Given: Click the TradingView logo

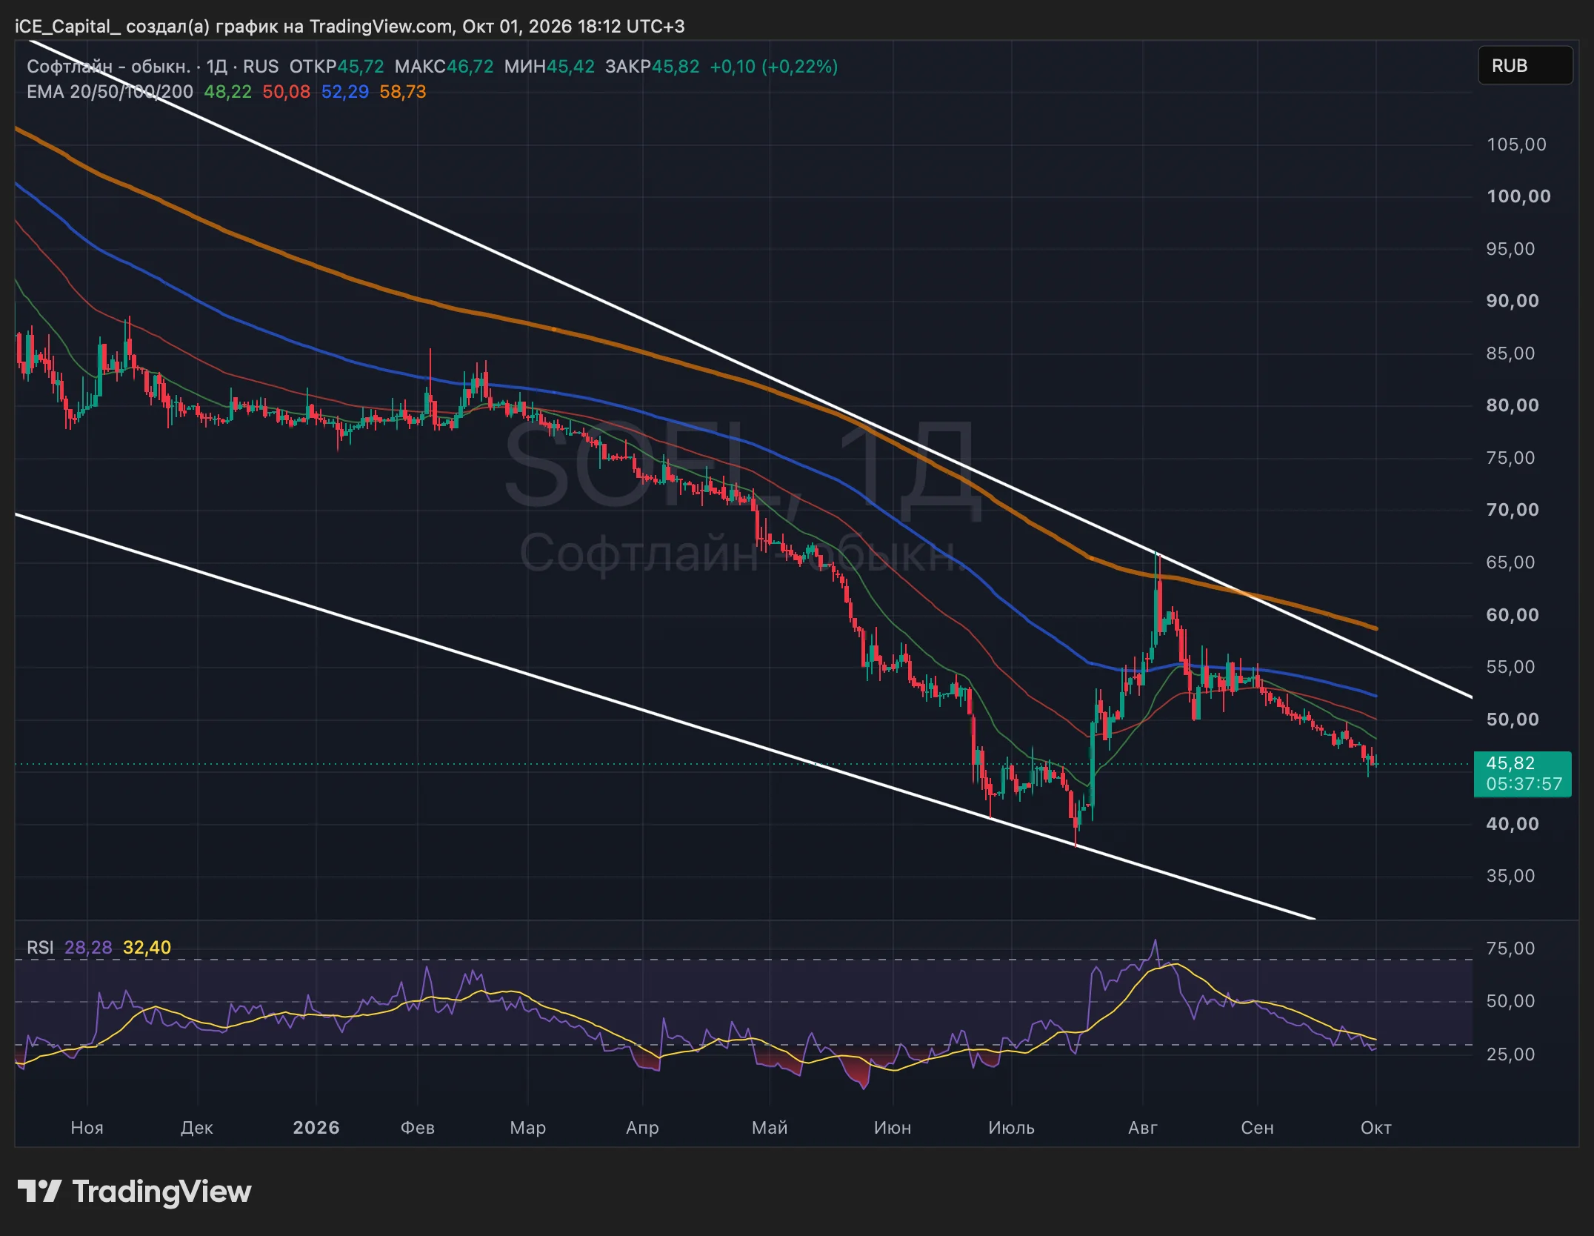Looking at the screenshot, I should coord(134,1191).
